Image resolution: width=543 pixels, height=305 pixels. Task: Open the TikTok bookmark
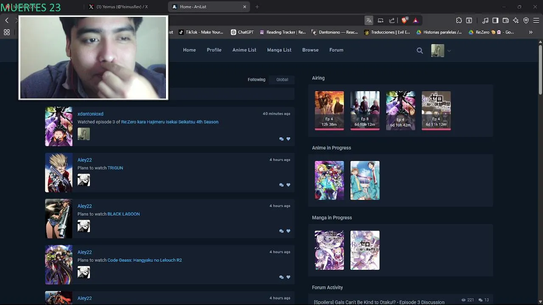[201, 32]
